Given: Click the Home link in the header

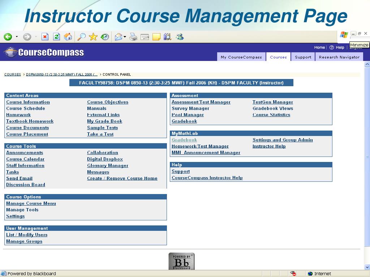Looking at the screenshot, I should [x=319, y=47].
